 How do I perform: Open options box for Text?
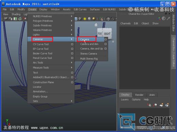coord(72,73)
